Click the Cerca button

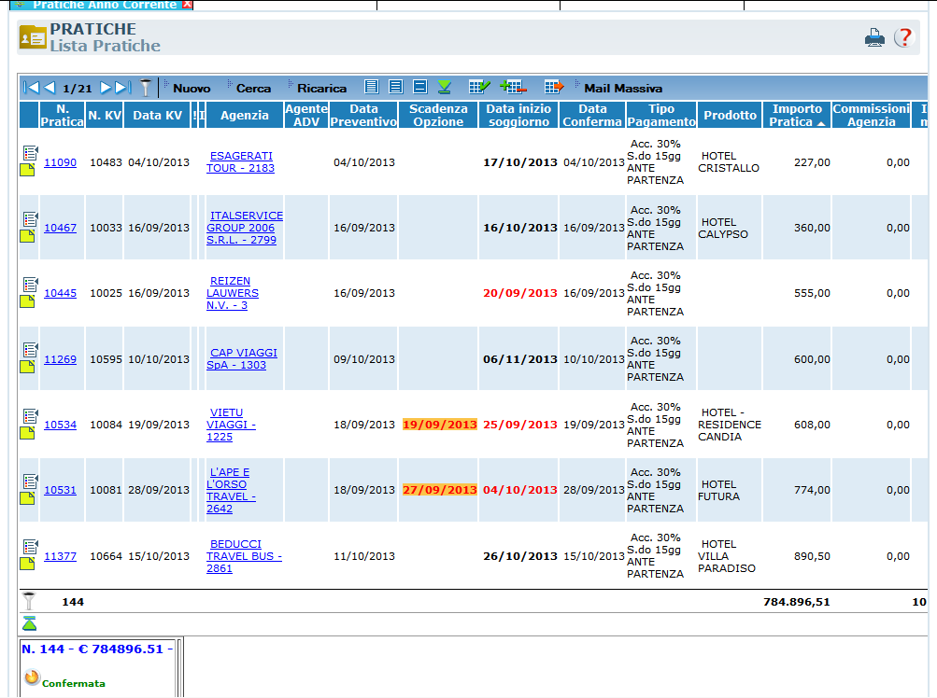point(253,89)
